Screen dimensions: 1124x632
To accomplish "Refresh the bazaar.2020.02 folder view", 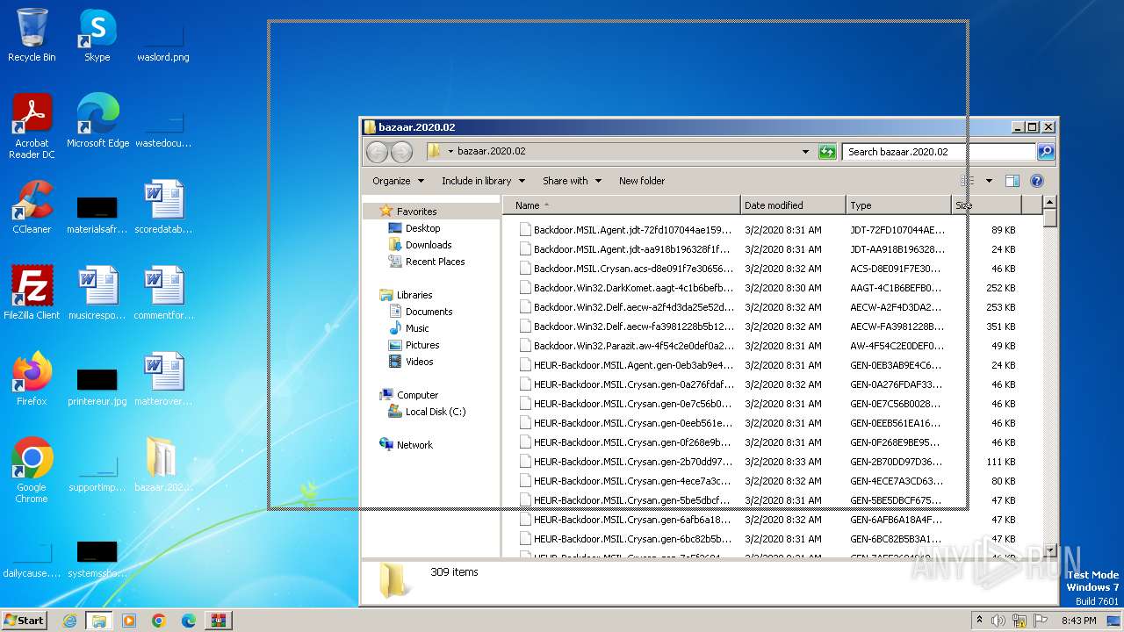I will [x=827, y=152].
